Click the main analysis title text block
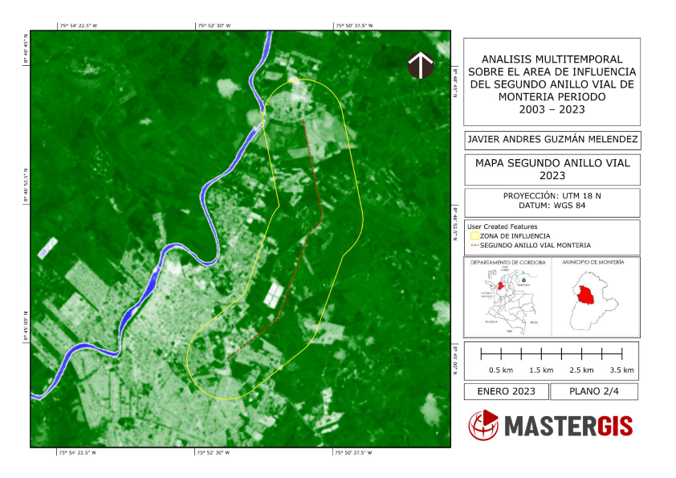The height and width of the screenshot is (478, 676). pos(552,84)
